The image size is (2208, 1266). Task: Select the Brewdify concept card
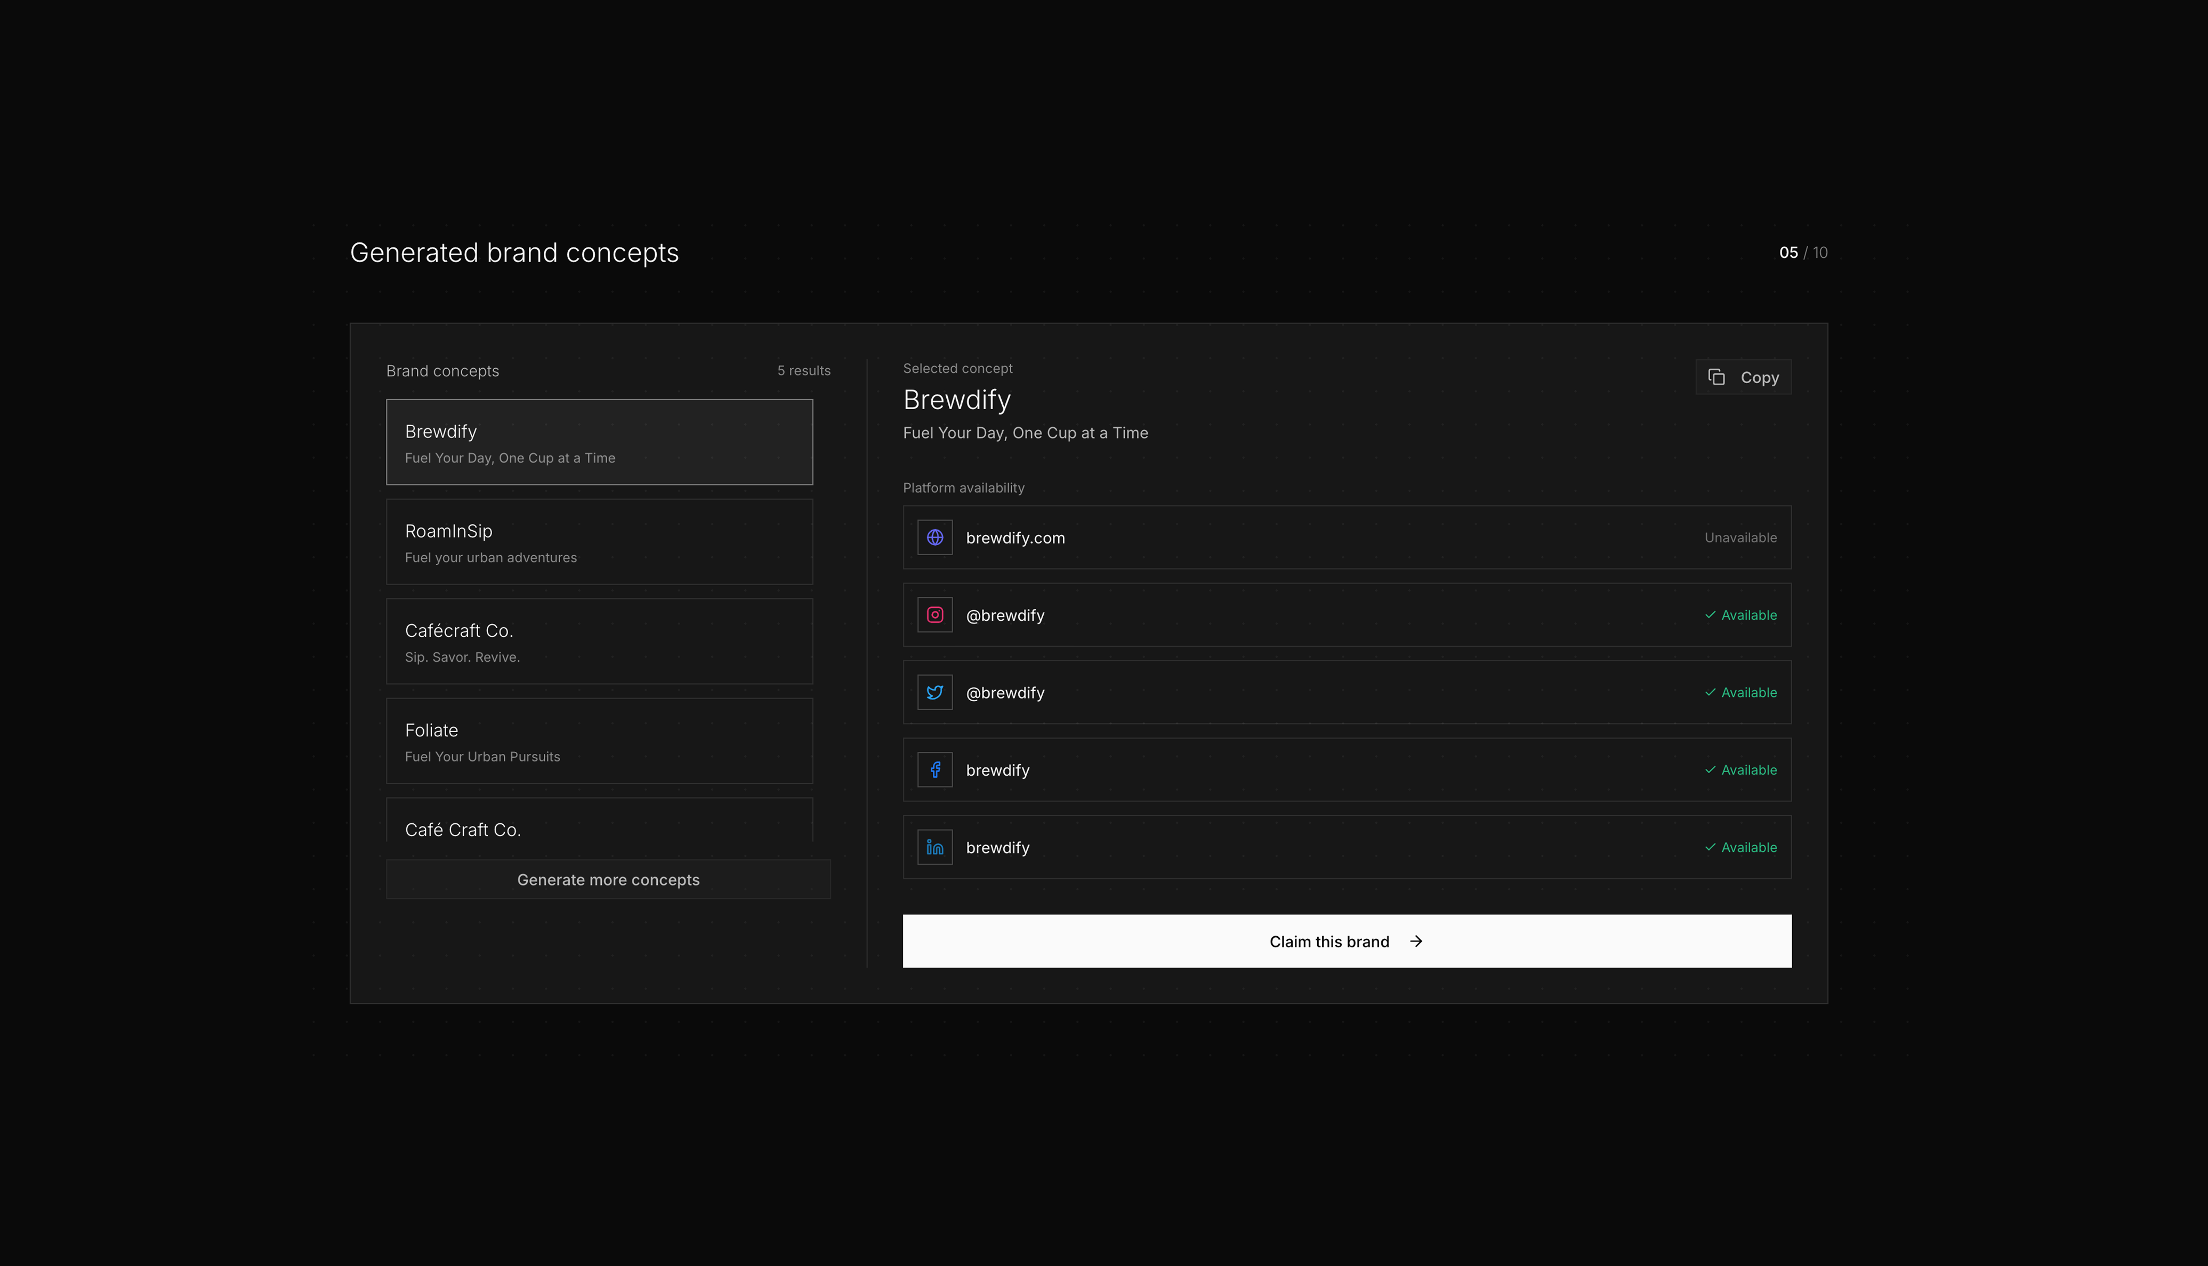click(599, 442)
